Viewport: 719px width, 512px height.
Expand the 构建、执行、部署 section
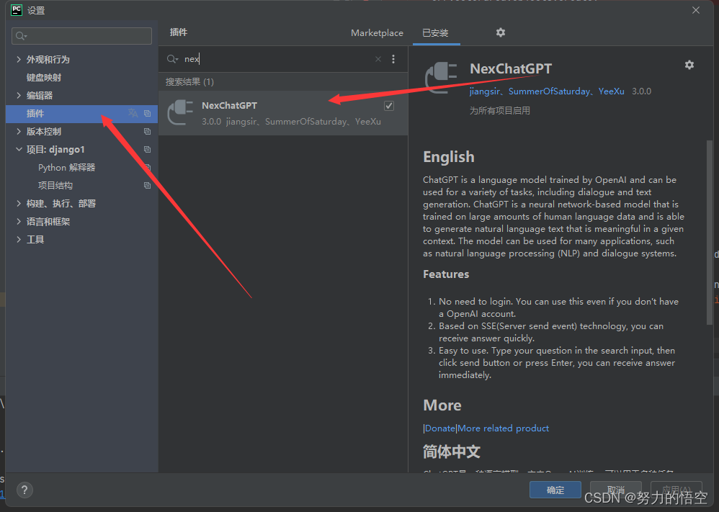(x=19, y=204)
